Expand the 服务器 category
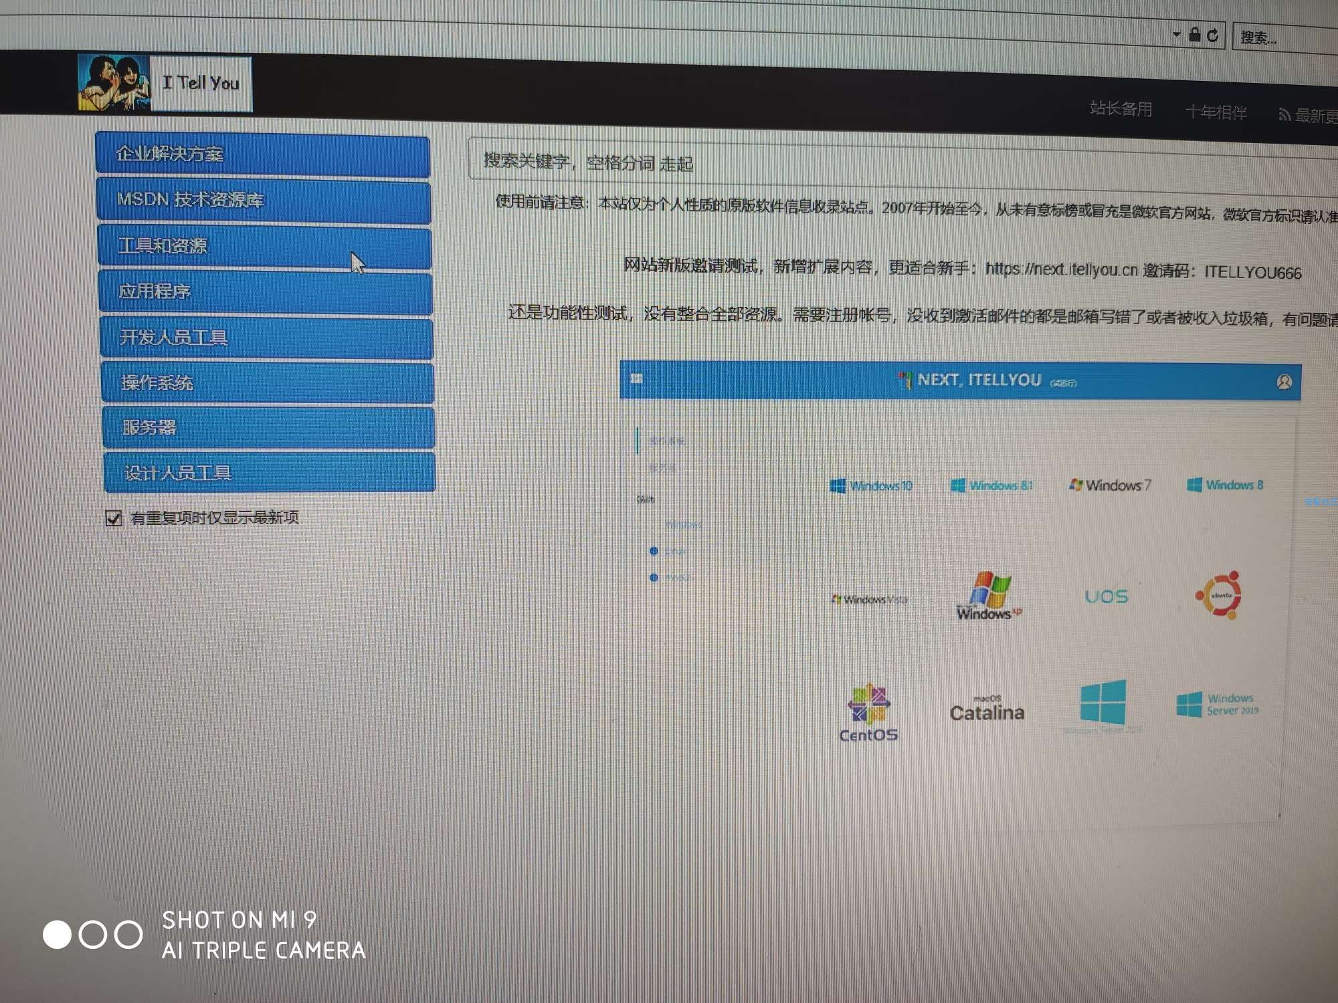Image resolution: width=1338 pixels, height=1003 pixels. [269, 428]
